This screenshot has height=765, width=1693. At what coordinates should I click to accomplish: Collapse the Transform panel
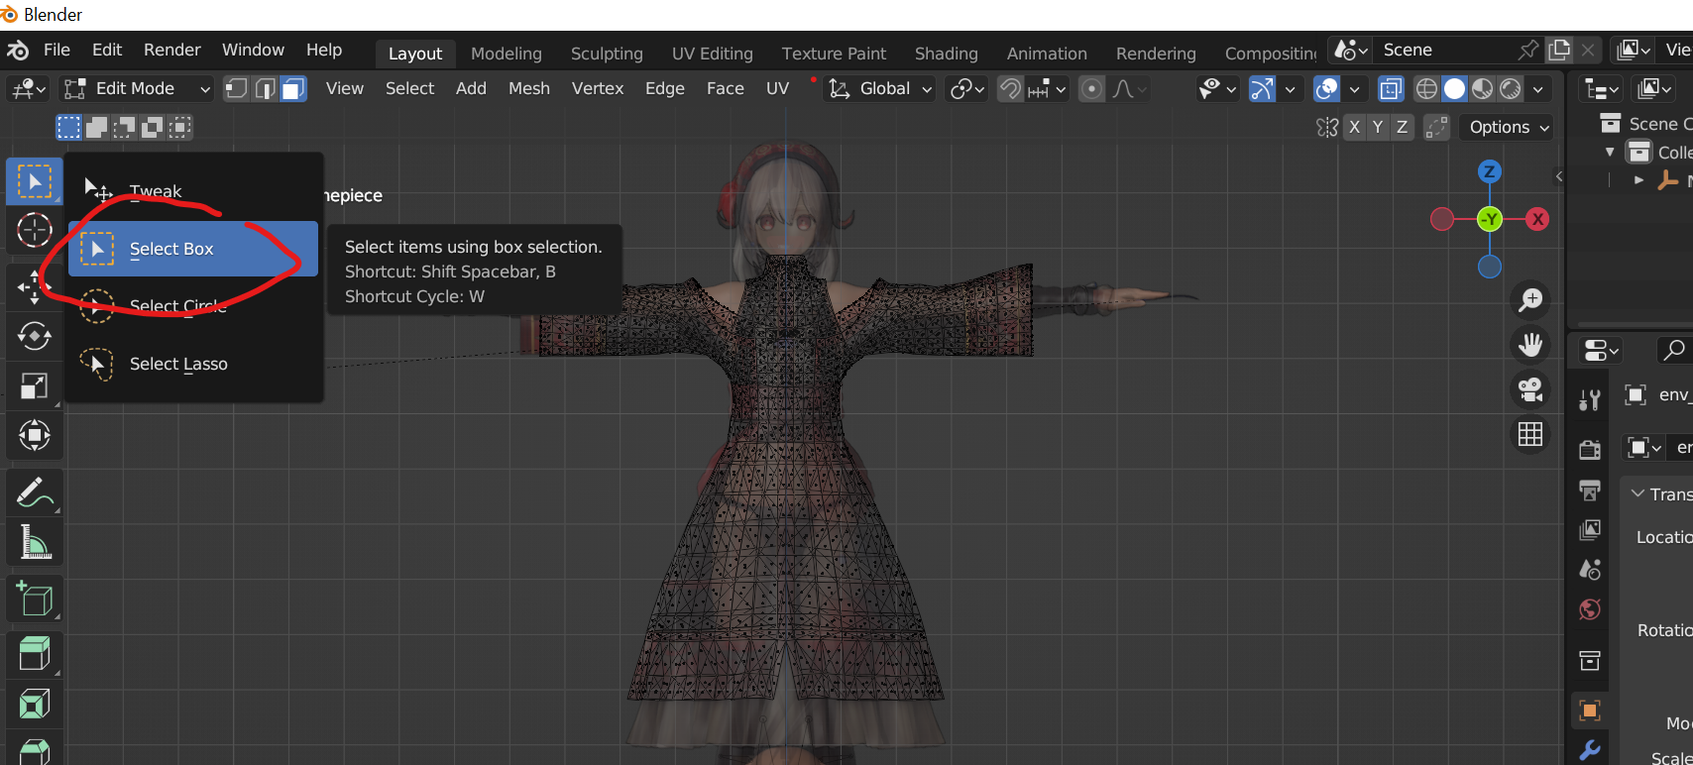(x=1637, y=493)
